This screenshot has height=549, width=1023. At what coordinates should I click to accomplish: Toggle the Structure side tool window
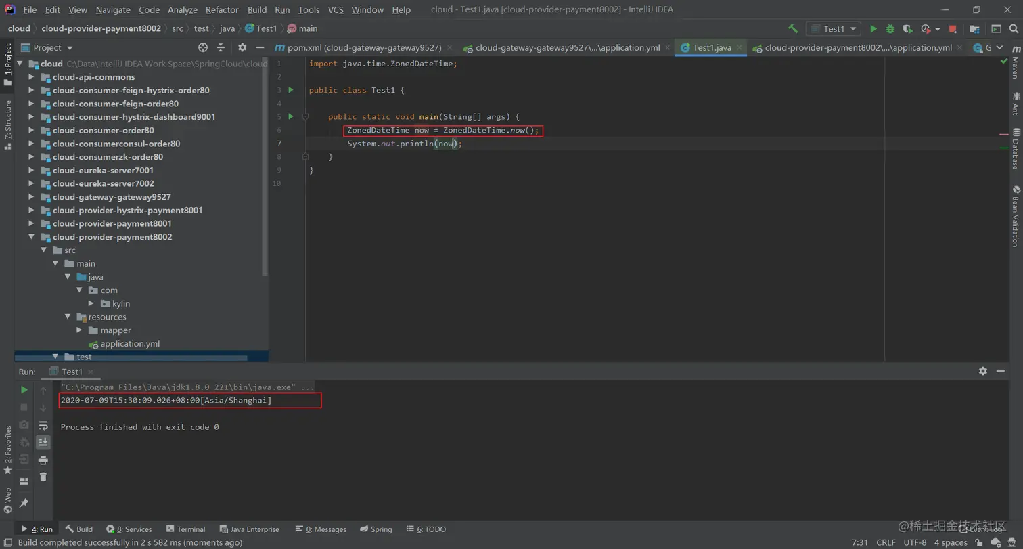click(7, 124)
